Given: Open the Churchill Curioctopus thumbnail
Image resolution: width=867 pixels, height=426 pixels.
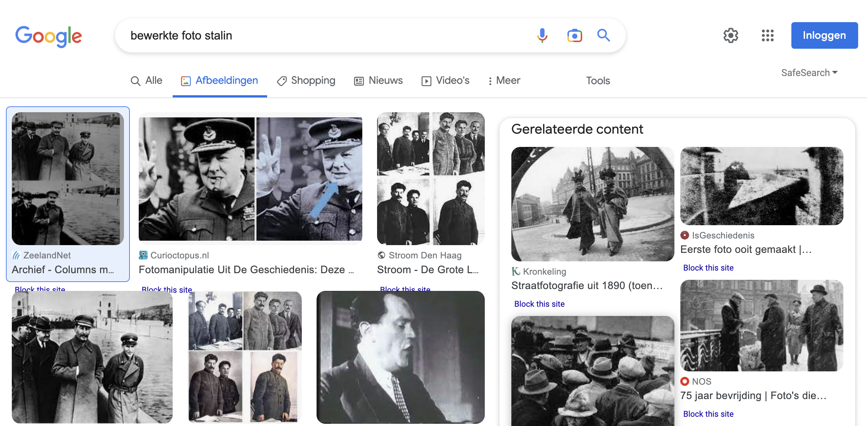Looking at the screenshot, I should coord(251,179).
